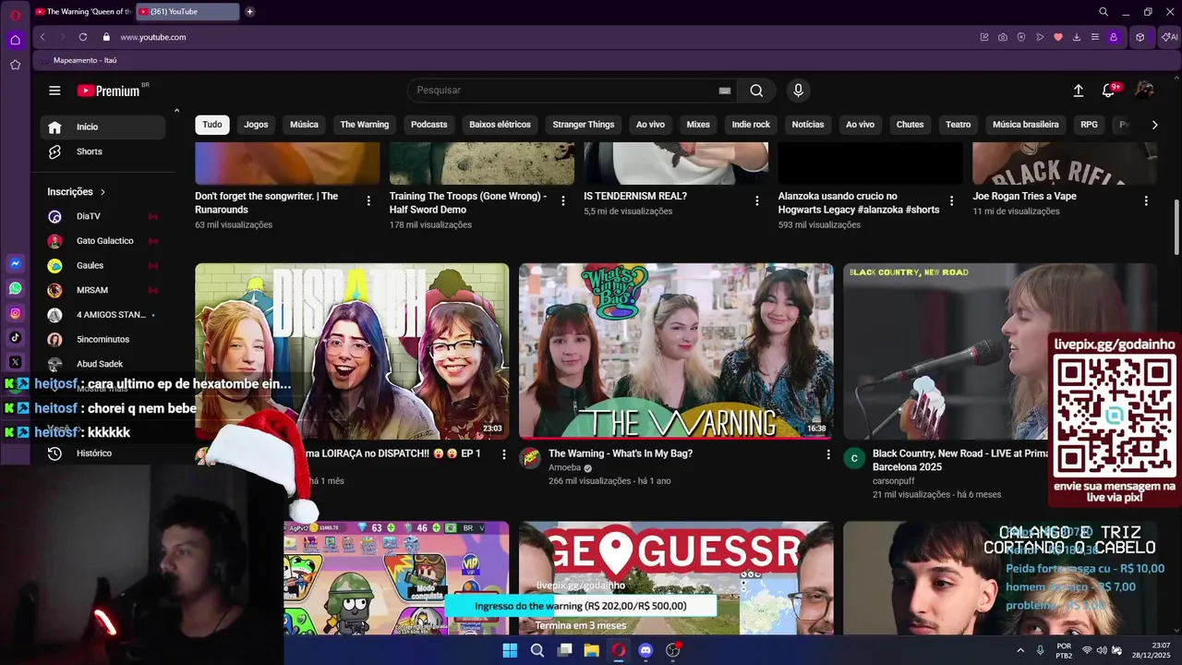This screenshot has width=1182, height=665.
Task: Open options for IS TENDERNISM REAL video
Action: 757,200
